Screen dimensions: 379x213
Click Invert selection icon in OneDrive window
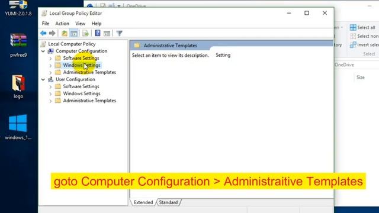pos(353,45)
